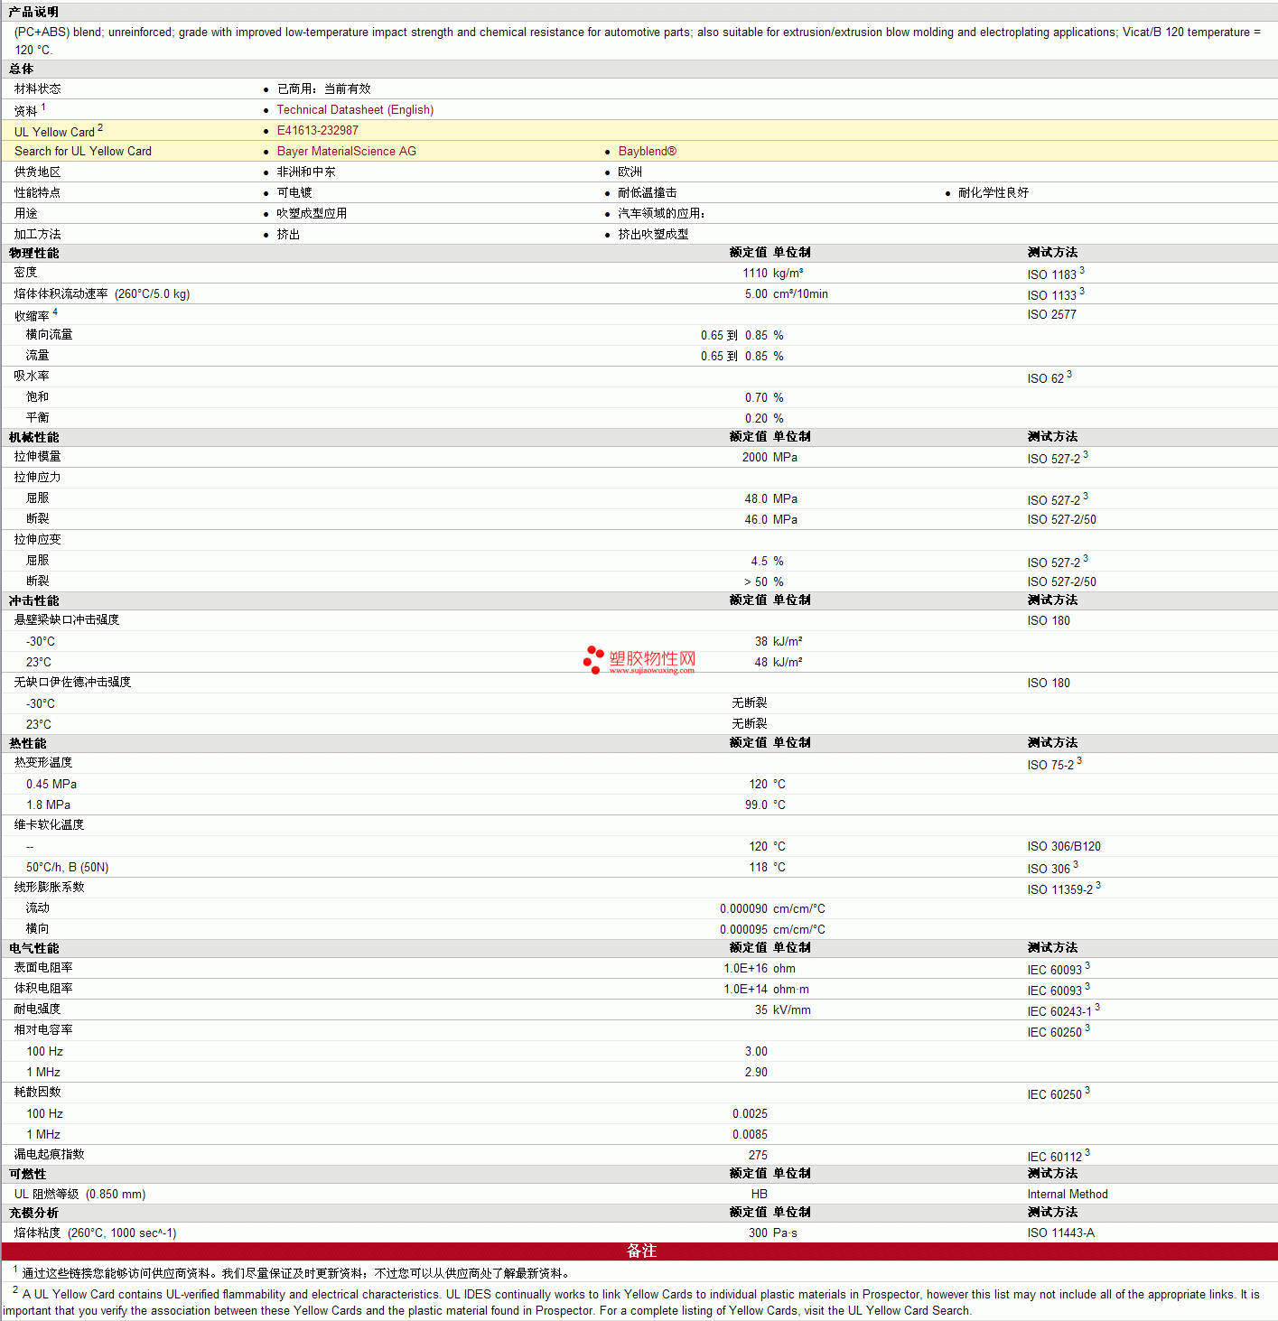Select the transverse expansion coefficient 0.000095
1278x1321 pixels.
[743, 929]
